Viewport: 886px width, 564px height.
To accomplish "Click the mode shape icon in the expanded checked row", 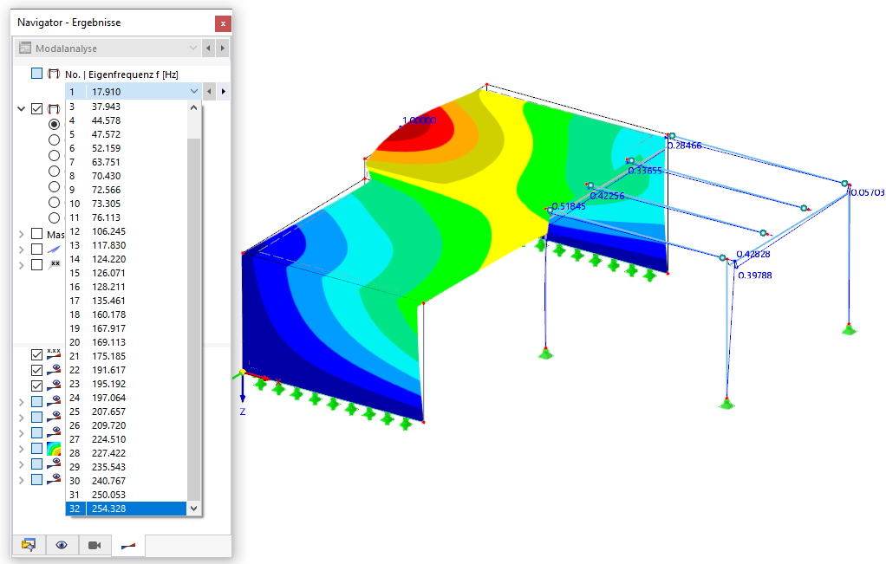I will (54, 108).
